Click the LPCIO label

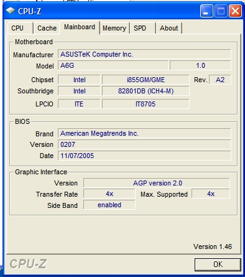coord(44,104)
